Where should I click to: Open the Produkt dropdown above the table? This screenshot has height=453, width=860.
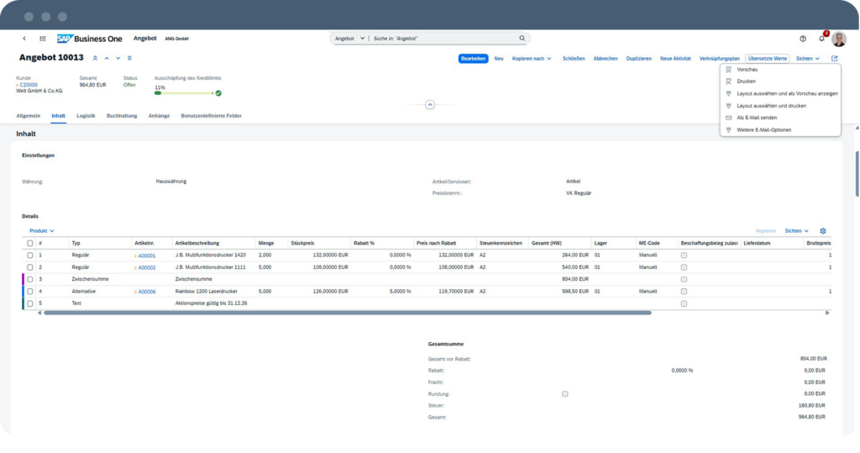coord(42,231)
